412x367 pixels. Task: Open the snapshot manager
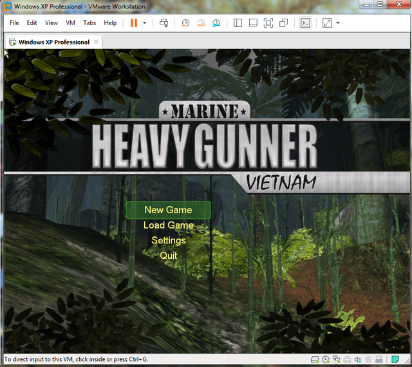coord(216,23)
